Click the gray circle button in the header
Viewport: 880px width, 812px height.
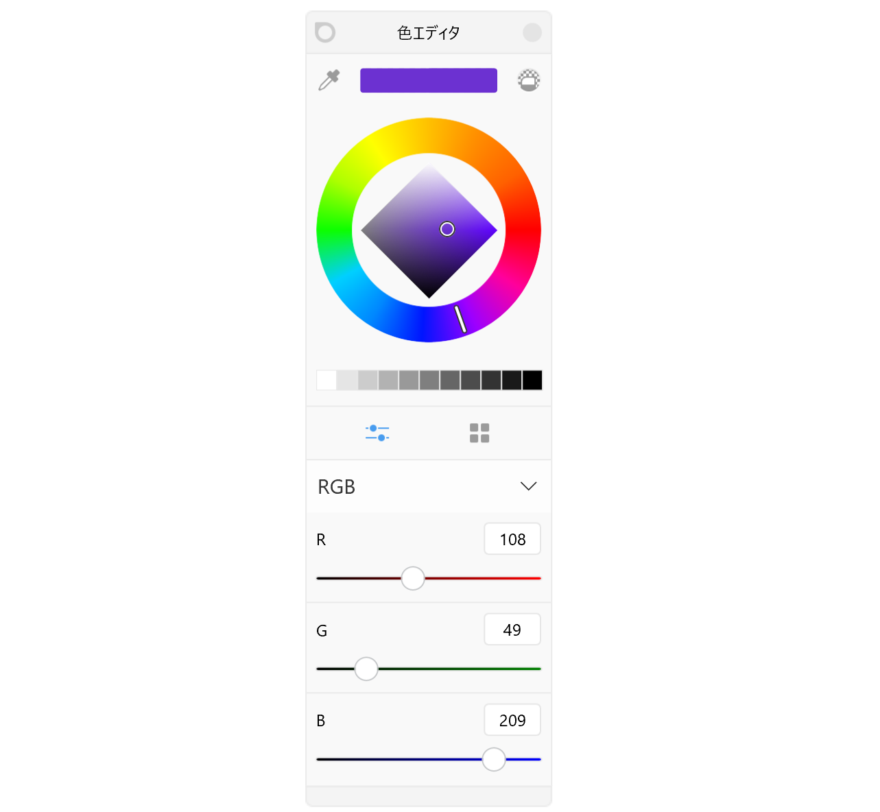click(532, 32)
